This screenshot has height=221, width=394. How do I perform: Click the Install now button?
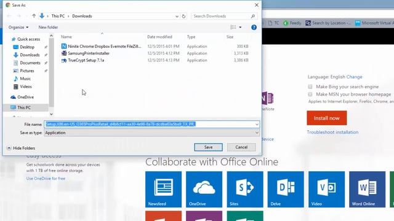(327, 118)
